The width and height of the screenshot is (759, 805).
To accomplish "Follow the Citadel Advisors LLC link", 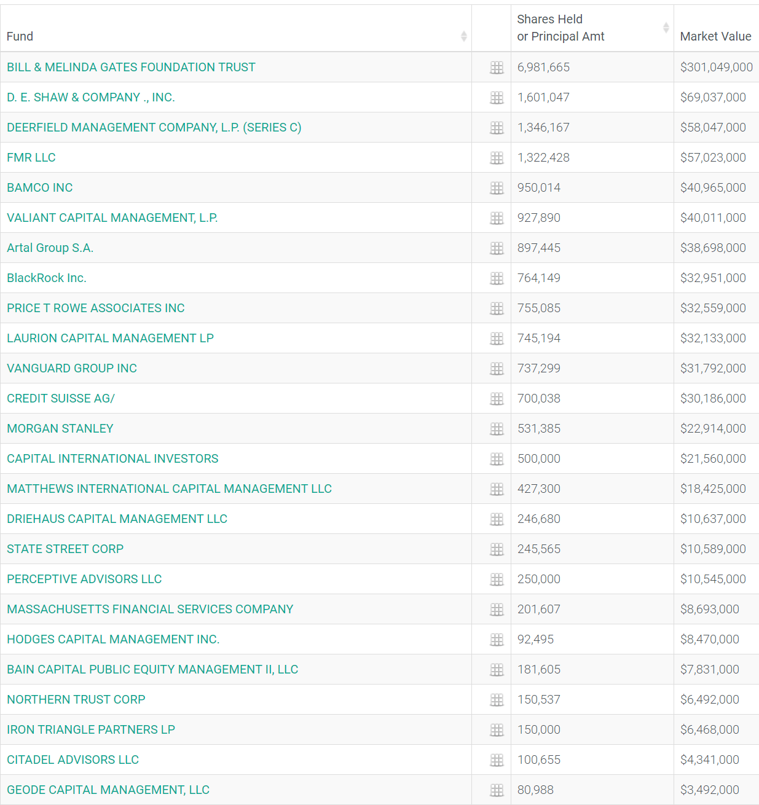I will [x=73, y=760].
